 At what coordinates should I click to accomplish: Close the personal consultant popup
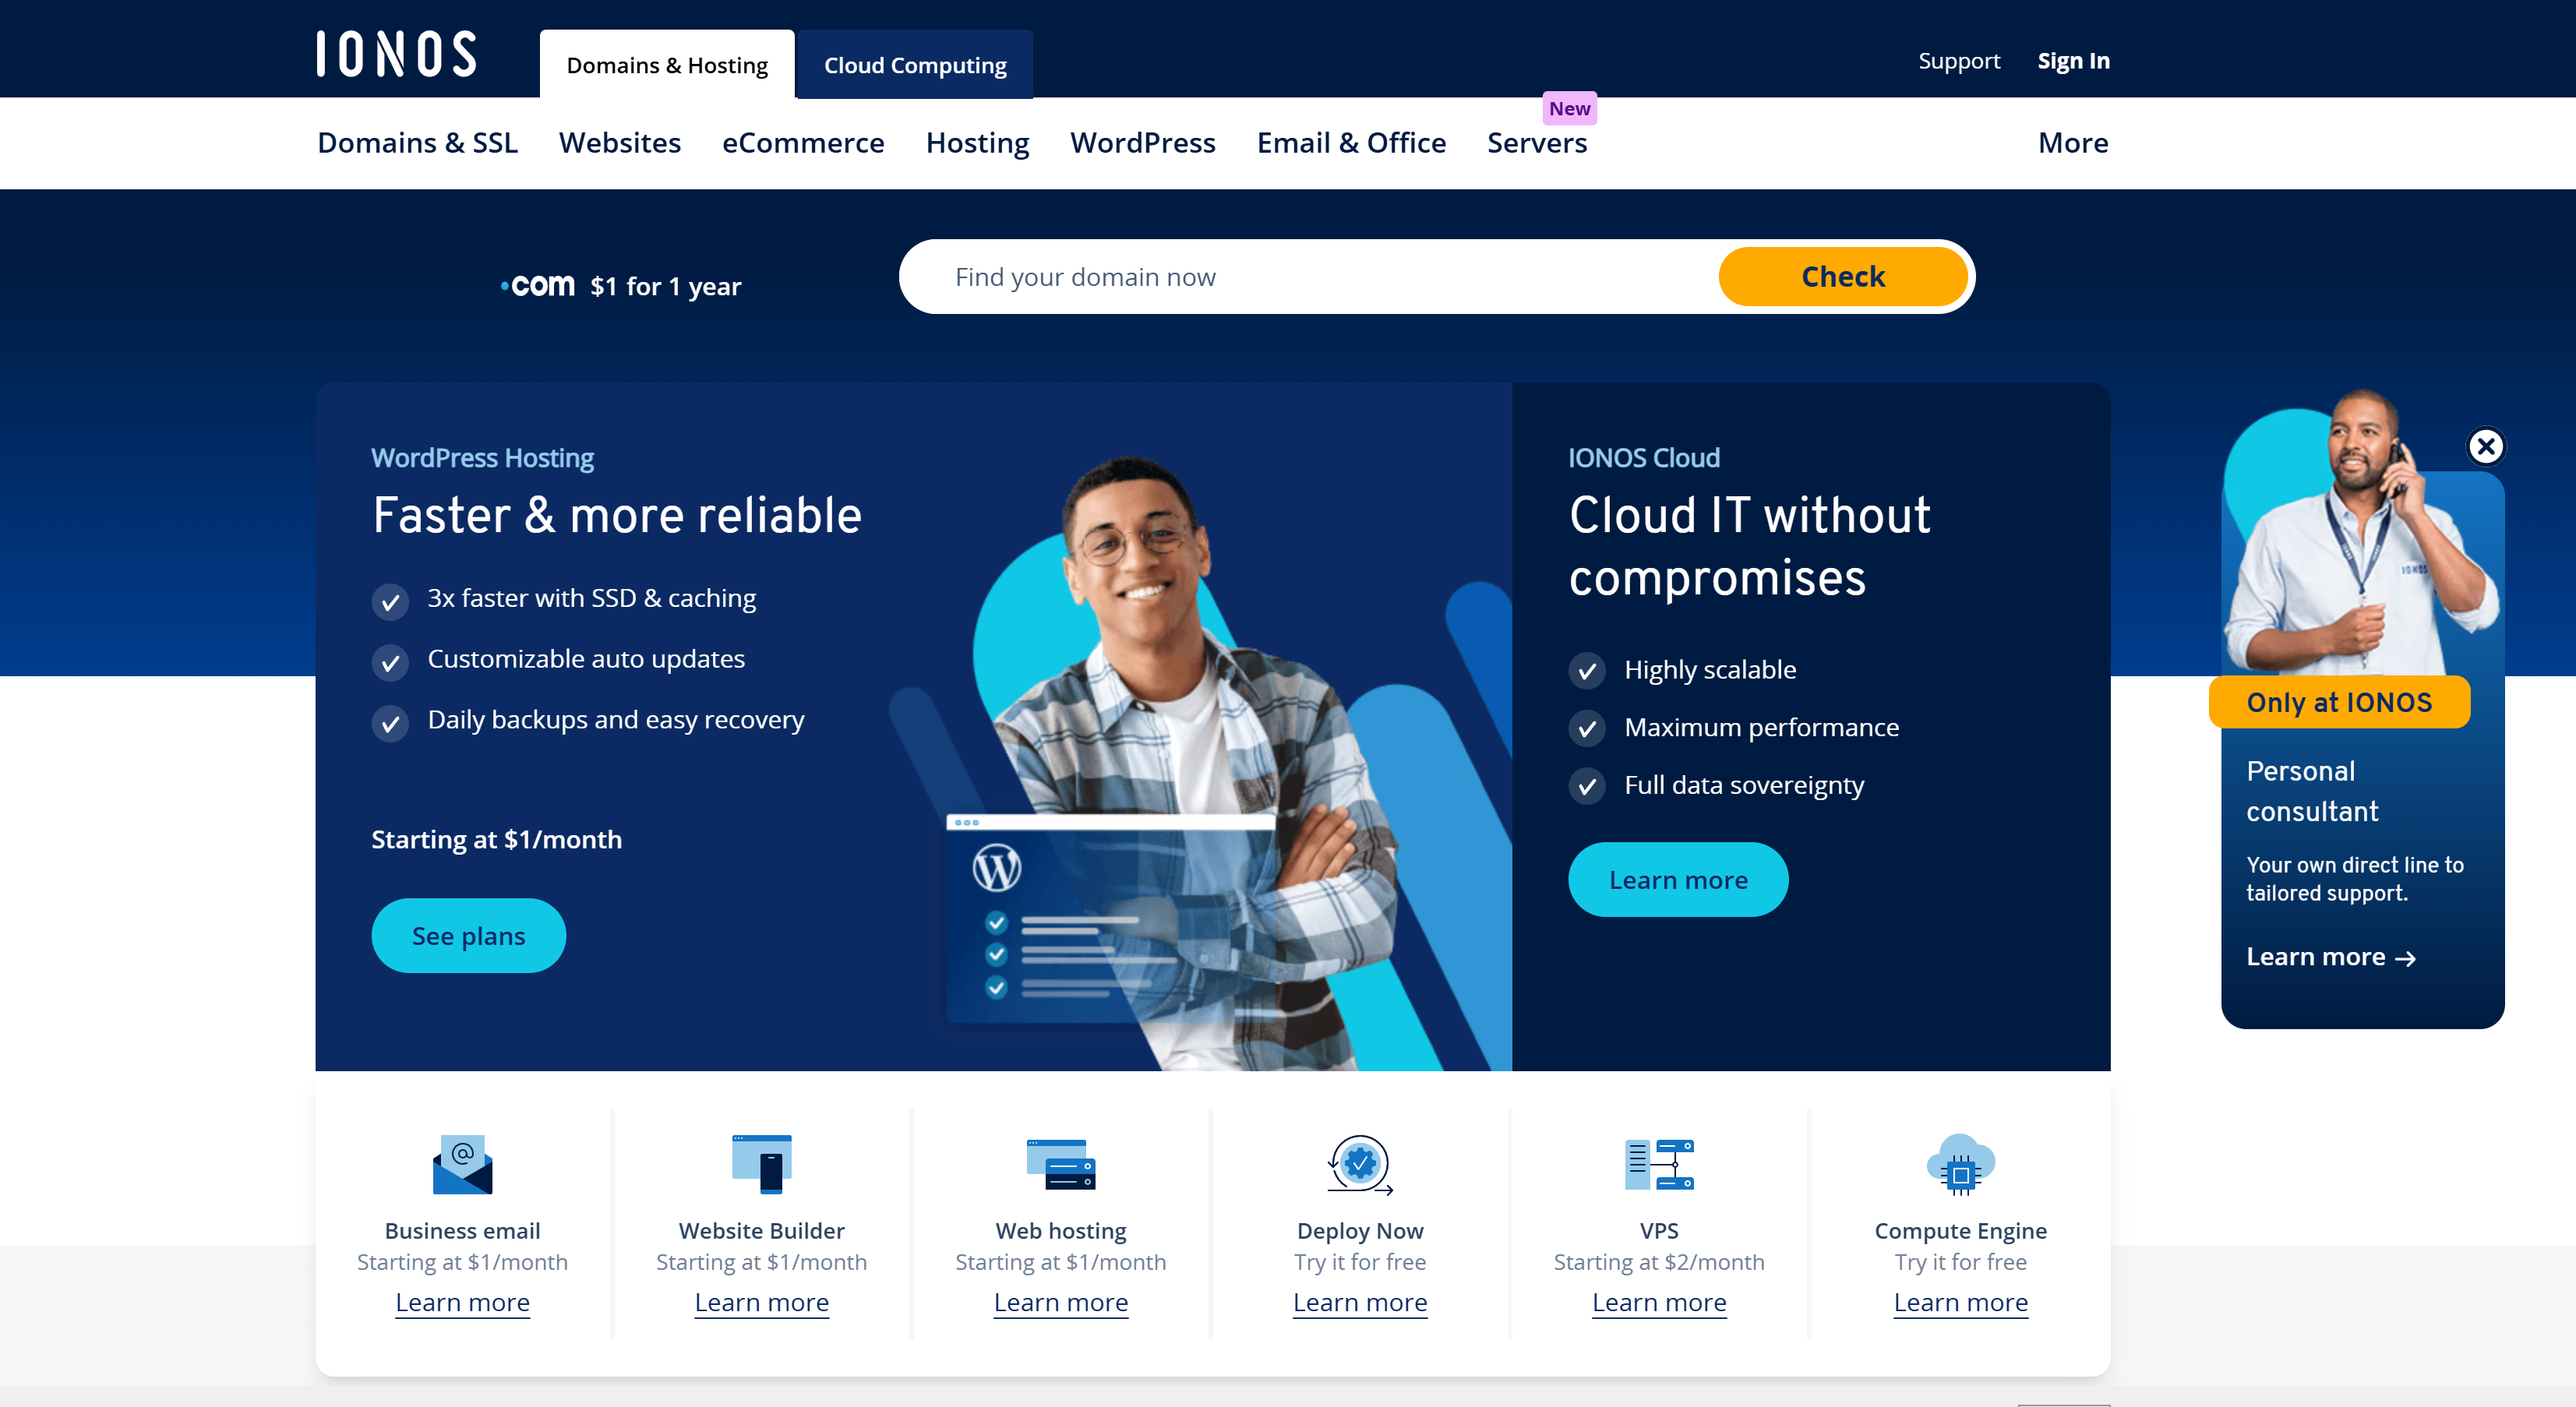[x=2486, y=446]
